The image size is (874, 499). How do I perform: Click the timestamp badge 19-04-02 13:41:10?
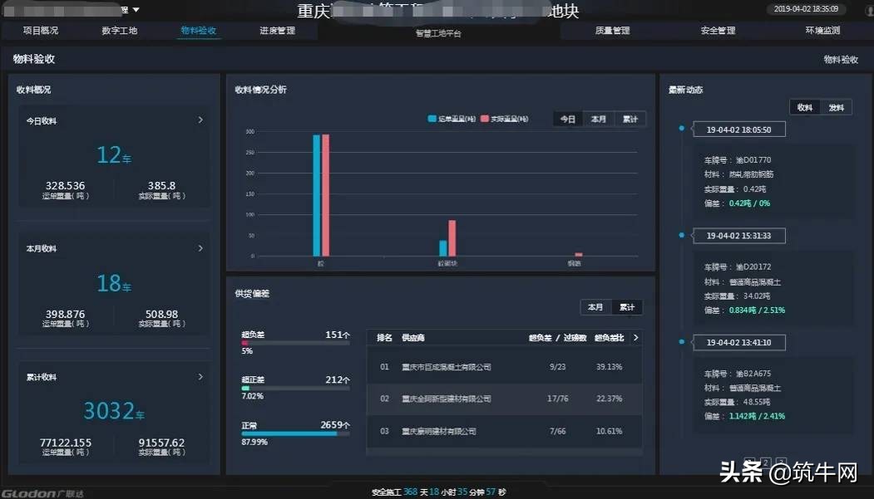point(738,342)
